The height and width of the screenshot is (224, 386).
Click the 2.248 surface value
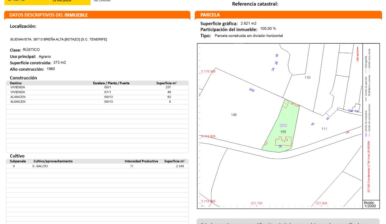[180, 166]
